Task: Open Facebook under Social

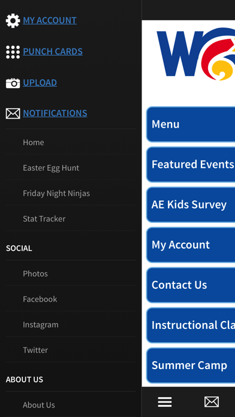Action: coord(71,299)
